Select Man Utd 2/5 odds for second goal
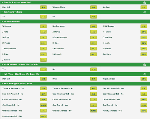The image size is (150, 119). pyautogui.click(x=43, y=7)
